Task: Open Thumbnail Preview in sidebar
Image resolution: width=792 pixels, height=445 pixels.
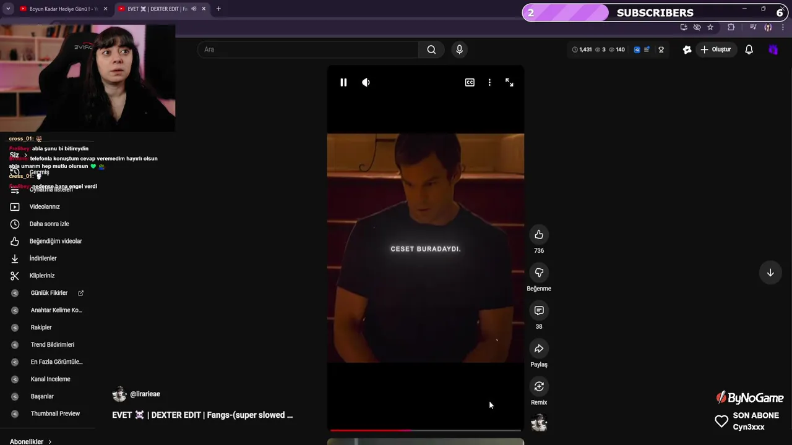Action: point(56,413)
